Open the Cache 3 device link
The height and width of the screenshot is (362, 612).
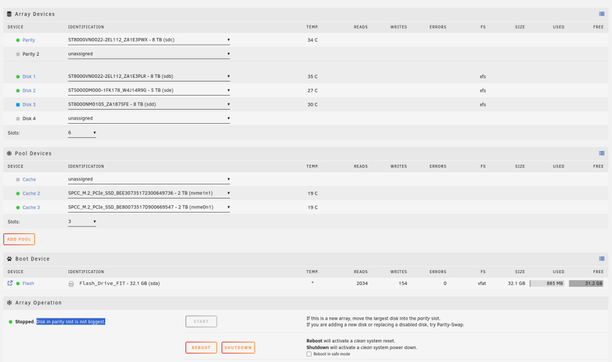(x=31, y=208)
